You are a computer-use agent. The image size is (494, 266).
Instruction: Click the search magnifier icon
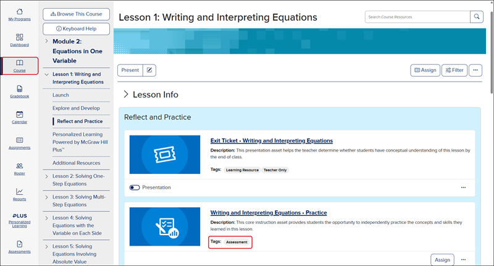477,17
